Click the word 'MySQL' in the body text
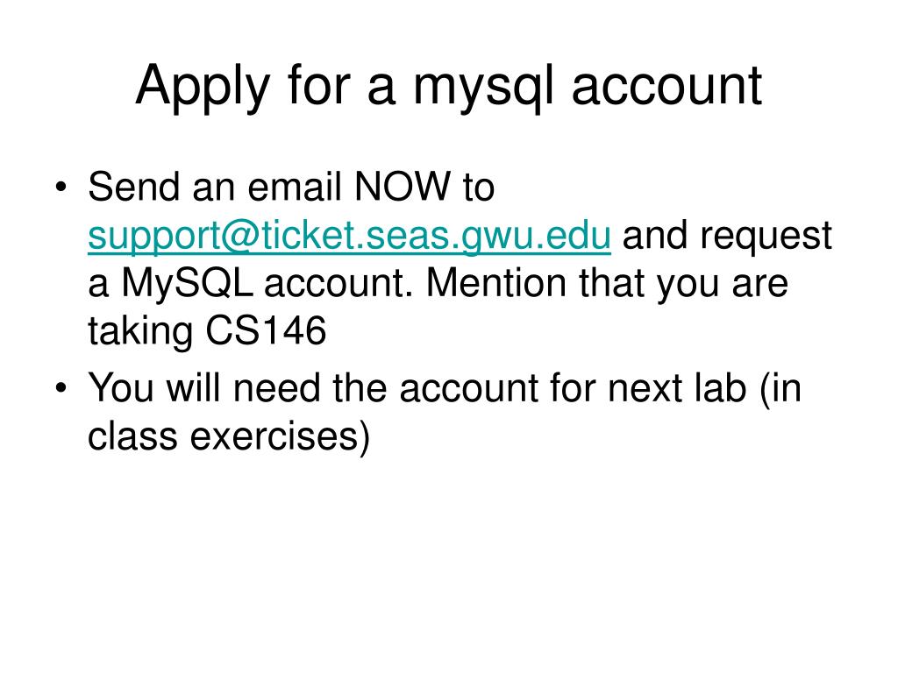This screenshot has height=673, width=898. (188, 283)
